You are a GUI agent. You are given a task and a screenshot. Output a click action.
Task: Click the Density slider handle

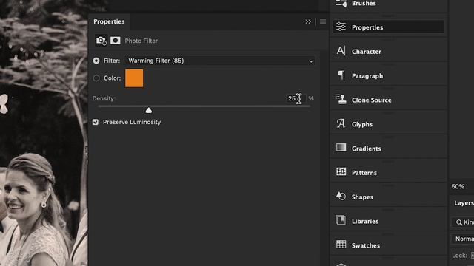(148, 111)
